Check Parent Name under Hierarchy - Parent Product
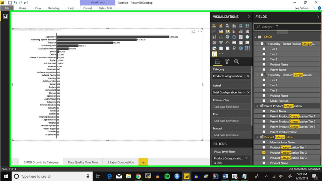 click(x=264, y=70)
